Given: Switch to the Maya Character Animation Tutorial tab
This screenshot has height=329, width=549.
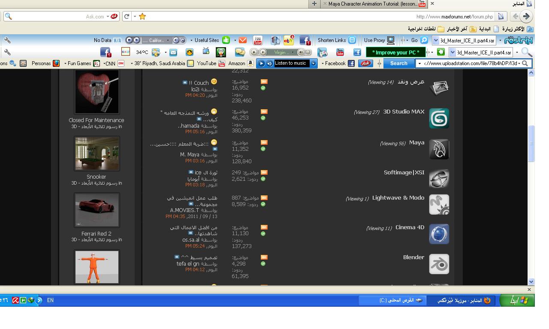Looking at the screenshot, I should 374,4.
